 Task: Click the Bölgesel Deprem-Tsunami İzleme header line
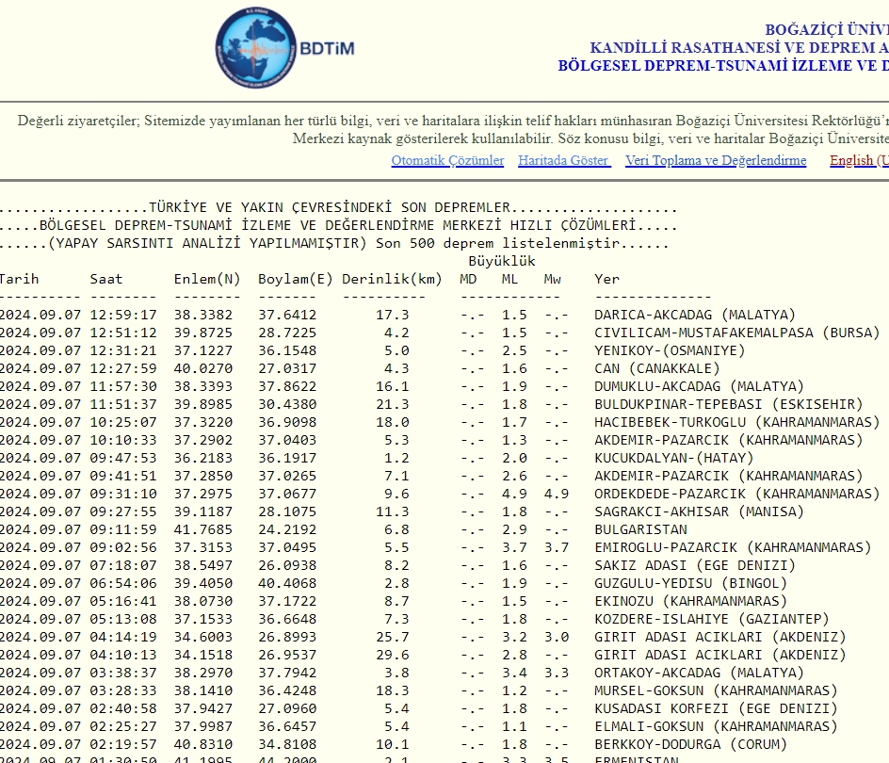(x=722, y=66)
